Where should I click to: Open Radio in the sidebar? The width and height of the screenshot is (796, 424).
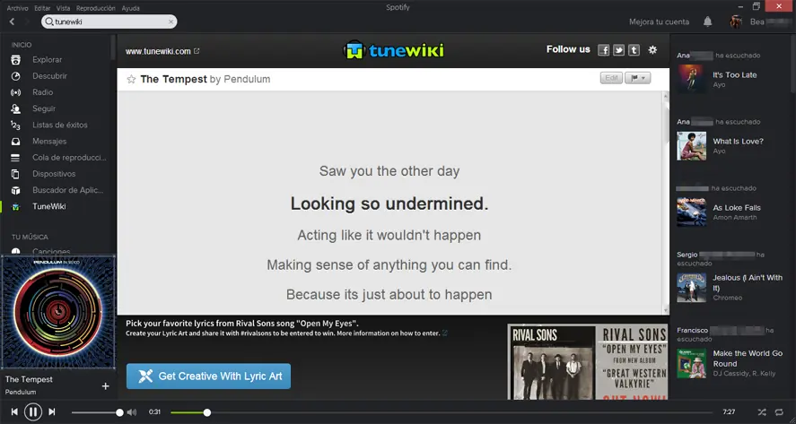(43, 92)
